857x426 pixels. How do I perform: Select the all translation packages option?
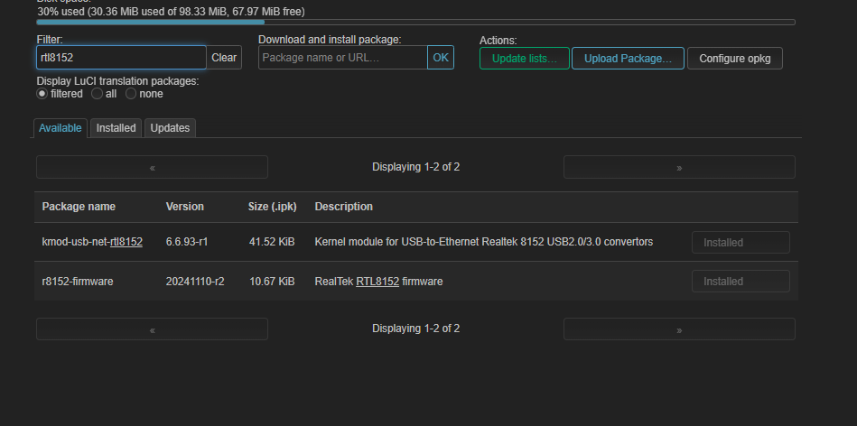pos(97,94)
